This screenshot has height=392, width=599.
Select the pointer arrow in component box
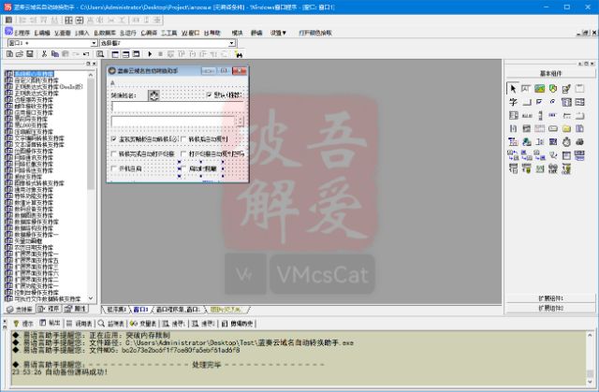click(x=513, y=89)
